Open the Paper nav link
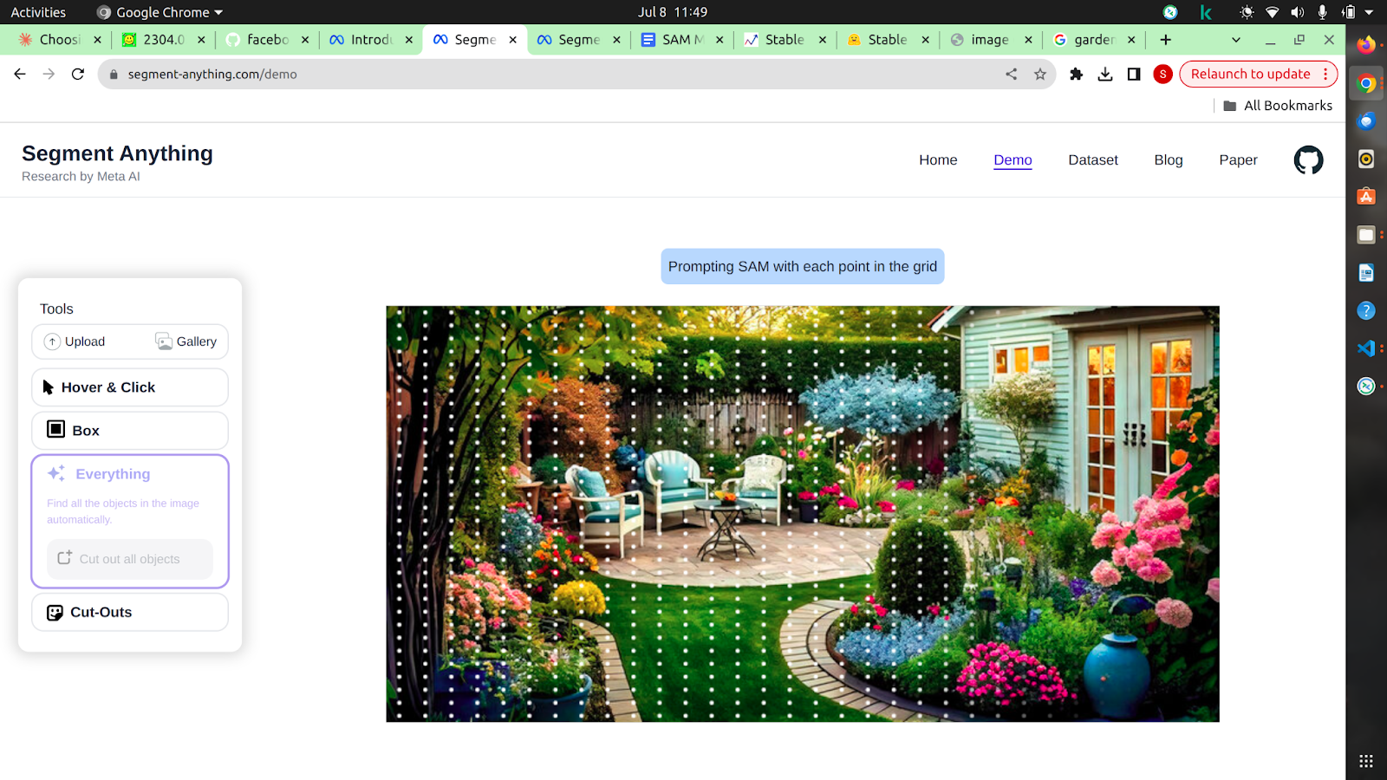Viewport: 1387px width, 780px height. [x=1238, y=160]
